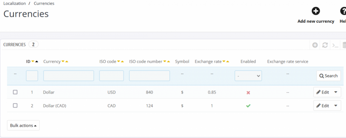This screenshot has width=346, height=138.
Task: Sort Currency column ascending arrow
Action: click(67, 62)
